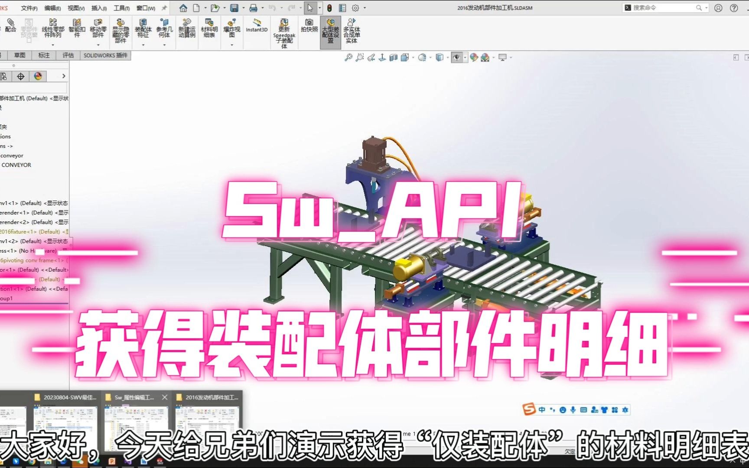
Task: Switch to the SOLIDWORKS 插件 tab
Action: pyautogui.click(x=105, y=55)
